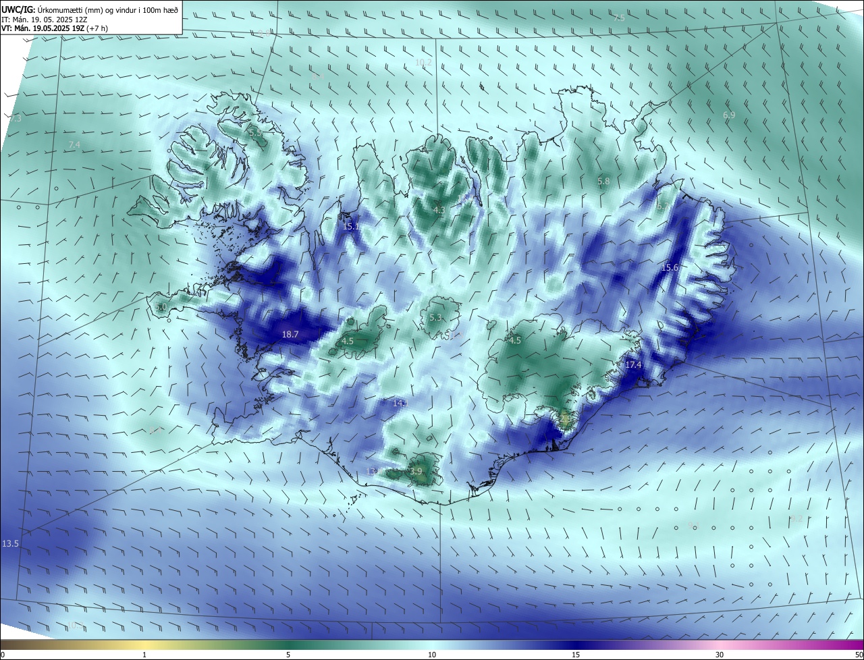Click the 13.5 value at left edge

10,543
